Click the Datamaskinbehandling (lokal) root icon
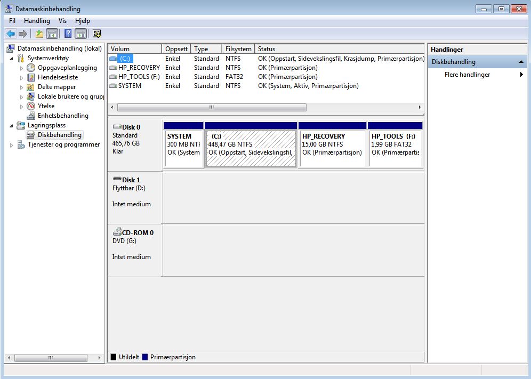The height and width of the screenshot is (379, 531). click(11, 49)
